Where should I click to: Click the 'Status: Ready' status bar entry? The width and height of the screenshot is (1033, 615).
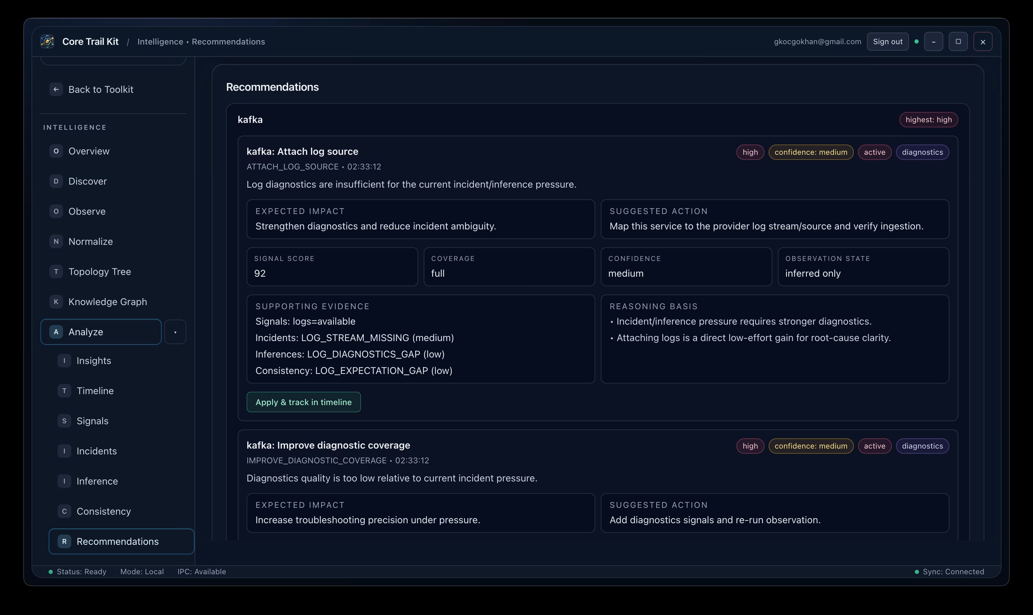(77, 572)
